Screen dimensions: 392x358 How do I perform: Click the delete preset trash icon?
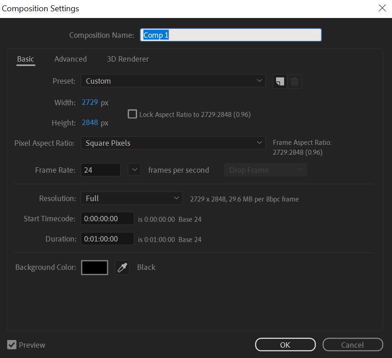coord(294,81)
